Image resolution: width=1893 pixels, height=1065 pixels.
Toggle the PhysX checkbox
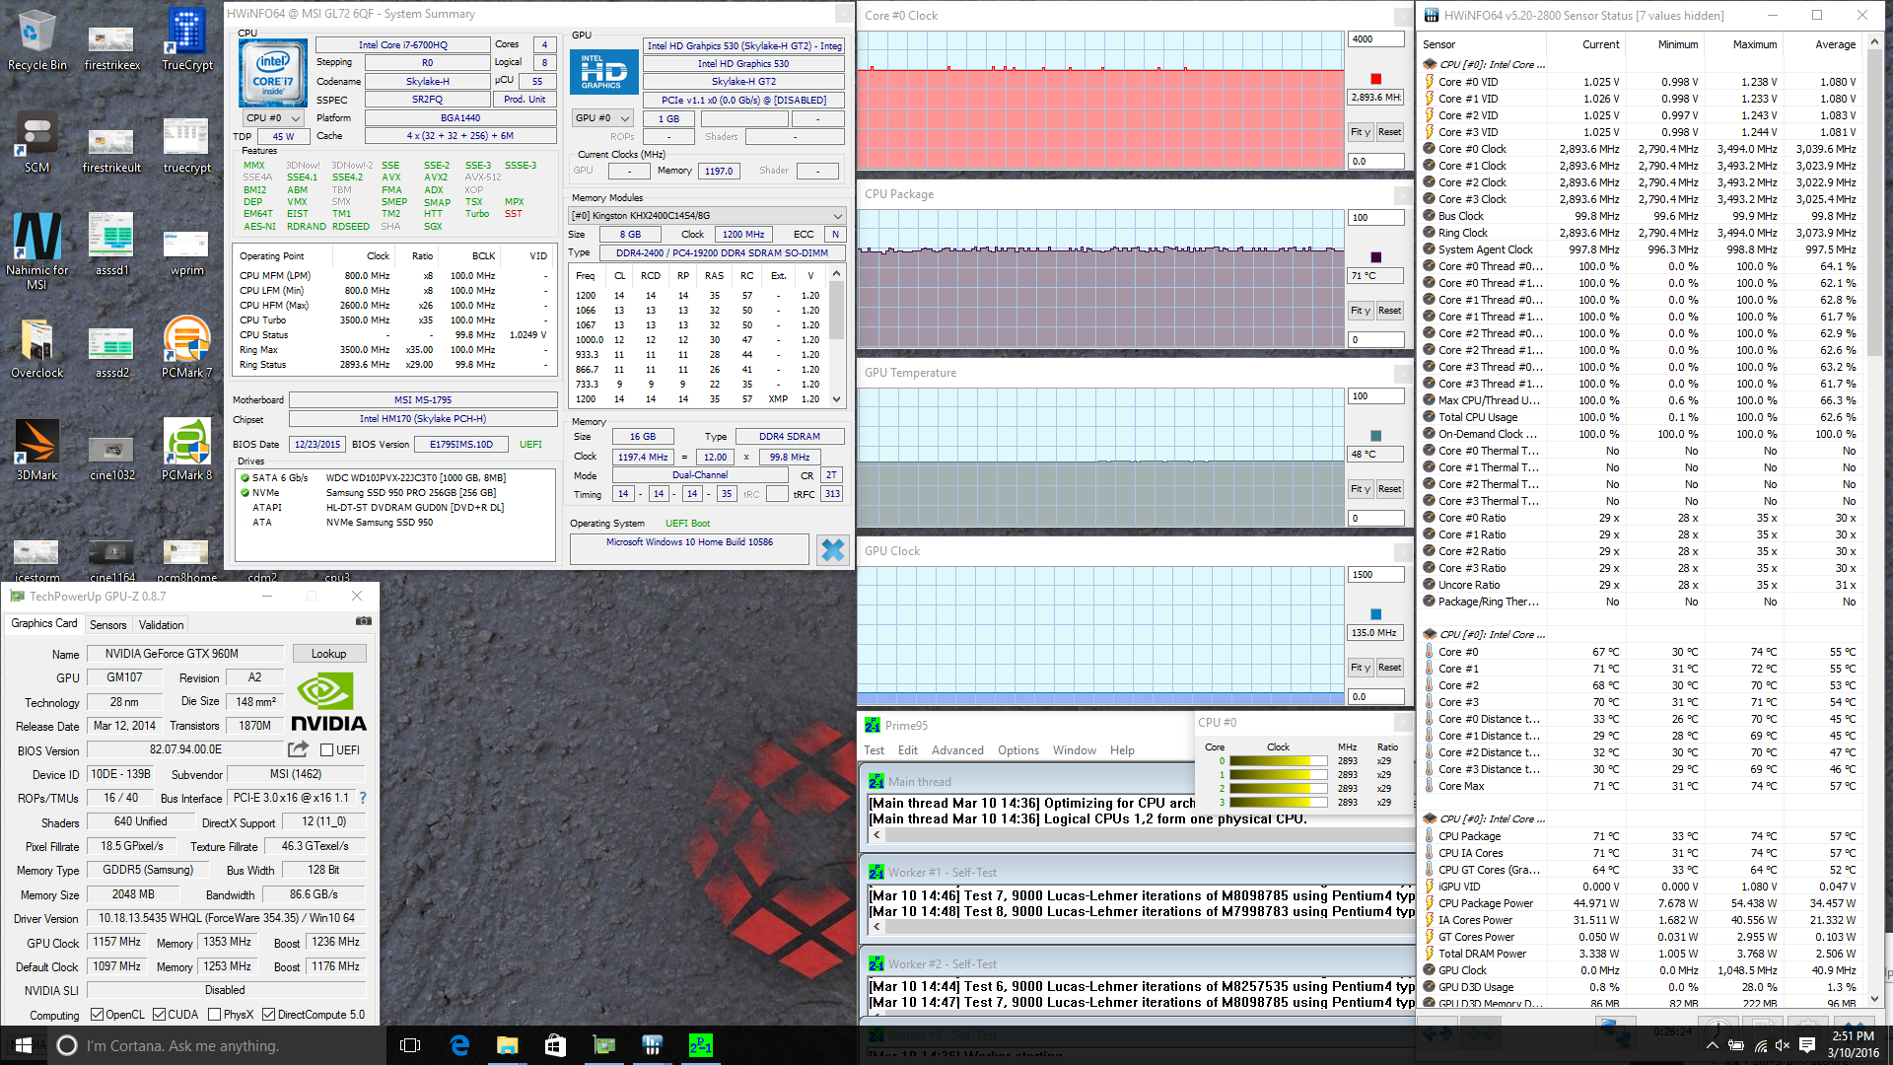(x=212, y=1015)
